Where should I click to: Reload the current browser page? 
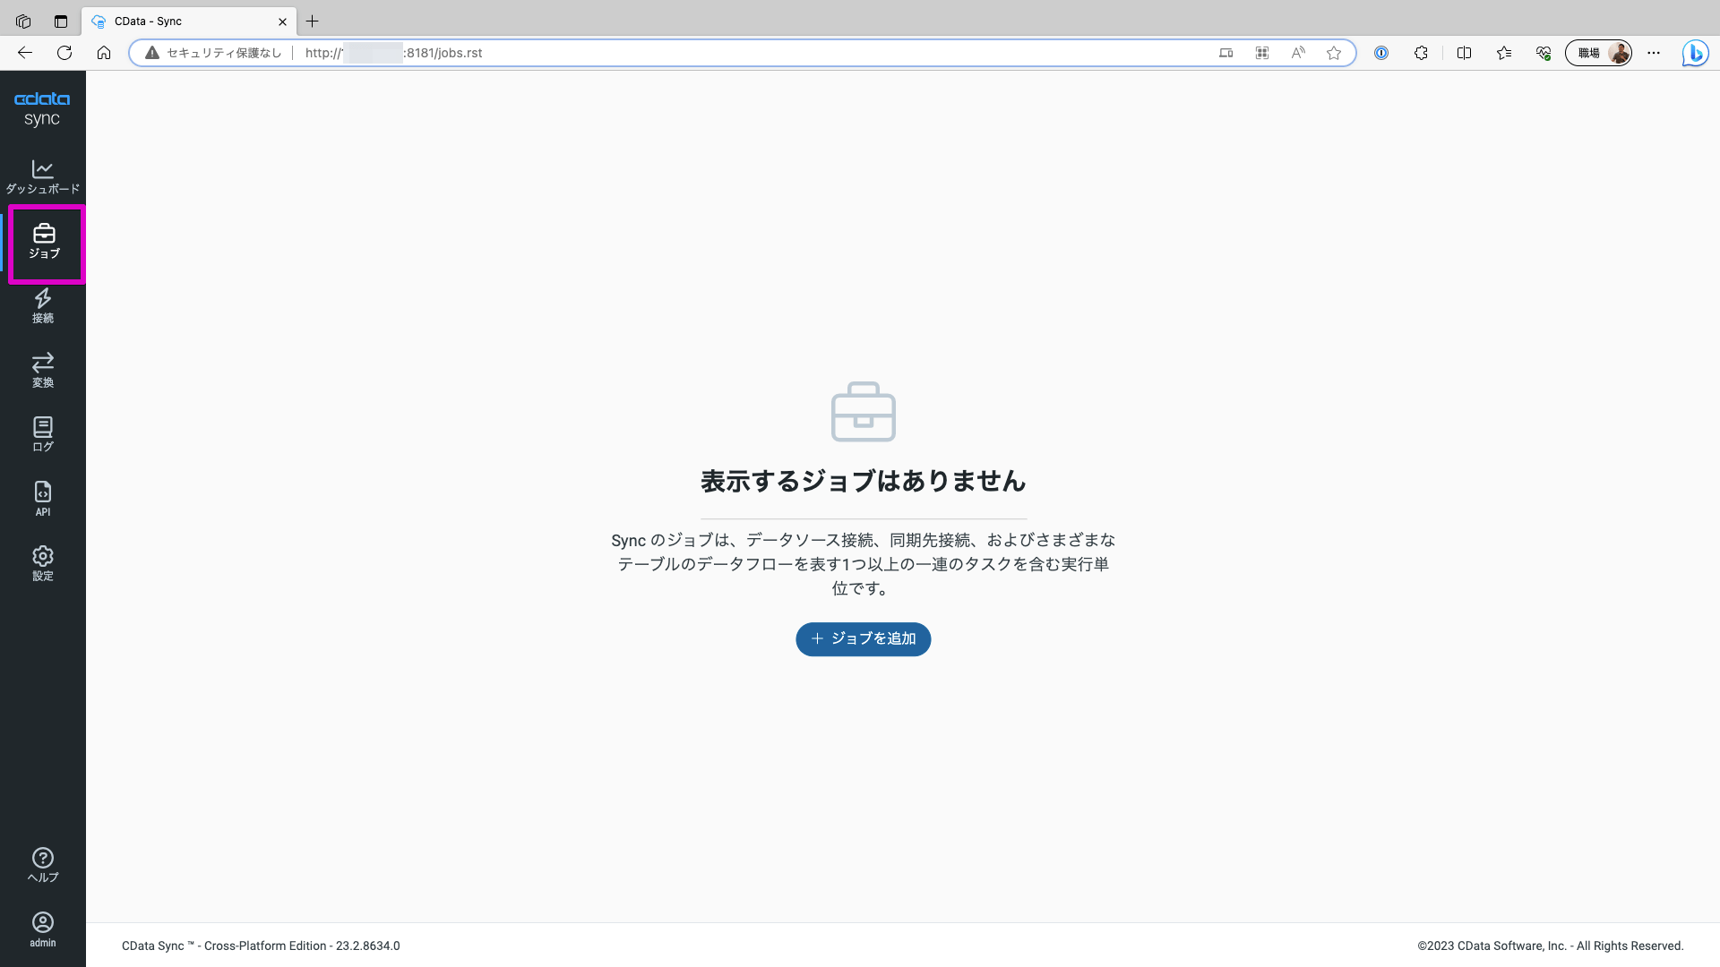tap(64, 53)
